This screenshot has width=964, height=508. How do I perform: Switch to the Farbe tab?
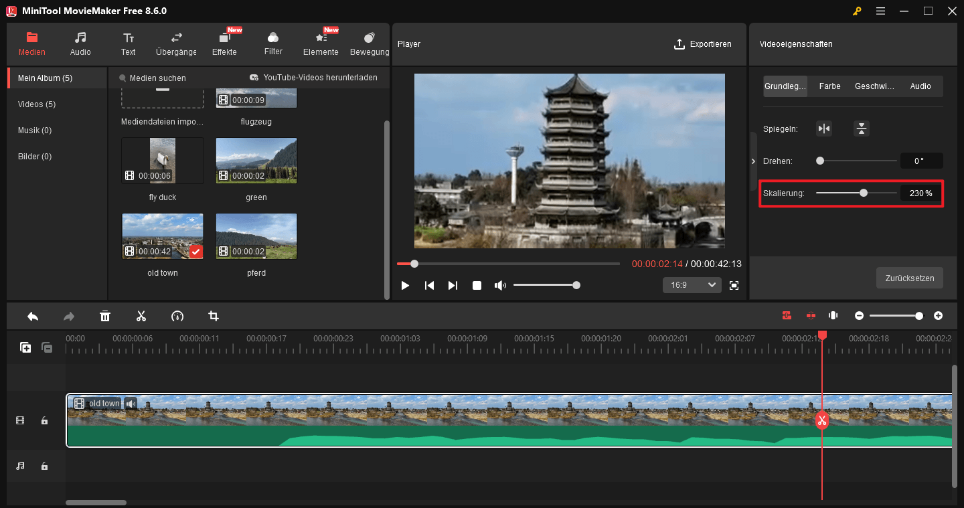pyautogui.click(x=829, y=86)
